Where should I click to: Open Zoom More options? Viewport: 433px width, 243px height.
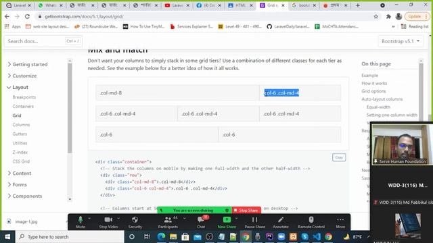click(340, 222)
